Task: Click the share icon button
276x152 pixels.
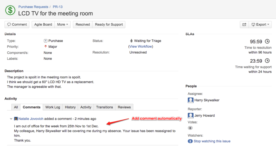Action: click(x=244, y=25)
